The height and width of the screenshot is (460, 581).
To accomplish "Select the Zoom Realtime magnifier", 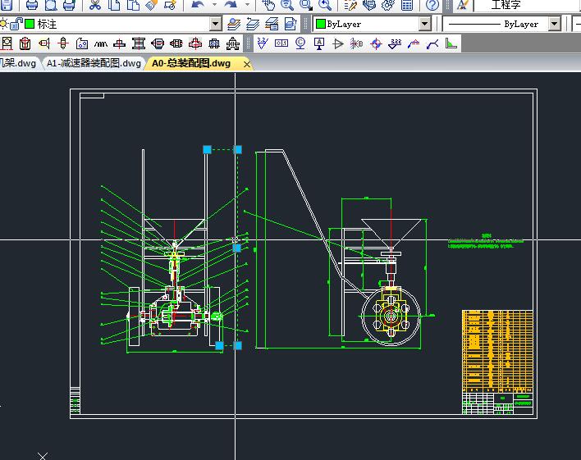I will pyautogui.click(x=286, y=4).
